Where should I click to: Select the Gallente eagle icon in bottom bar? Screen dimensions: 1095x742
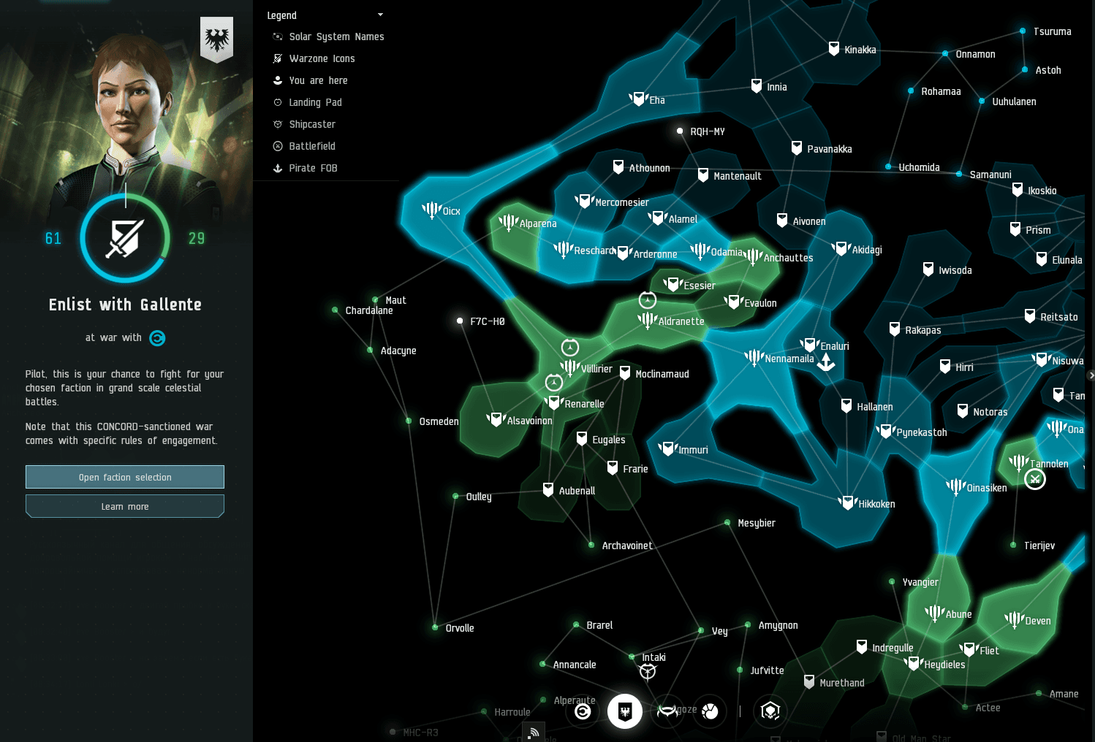625,711
